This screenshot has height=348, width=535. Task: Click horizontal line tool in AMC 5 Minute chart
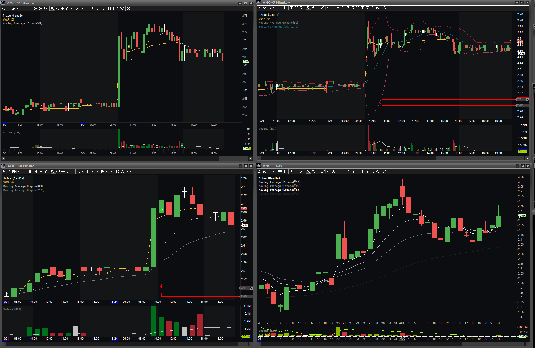pos(280,8)
